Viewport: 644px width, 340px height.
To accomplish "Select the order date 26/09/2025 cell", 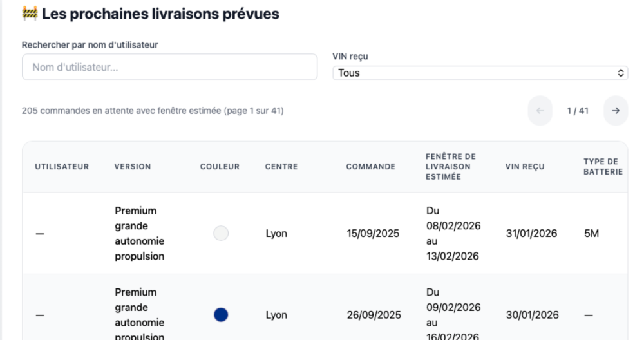I will pos(373,315).
